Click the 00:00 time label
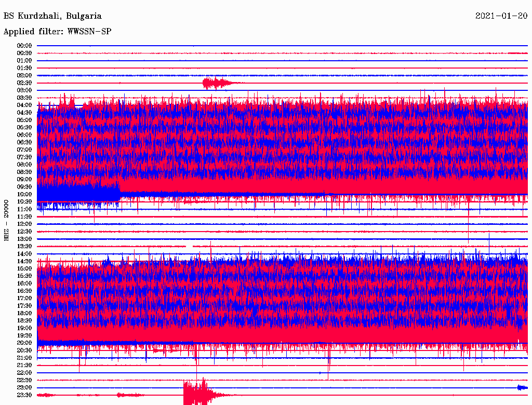 pyautogui.click(x=24, y=46)
